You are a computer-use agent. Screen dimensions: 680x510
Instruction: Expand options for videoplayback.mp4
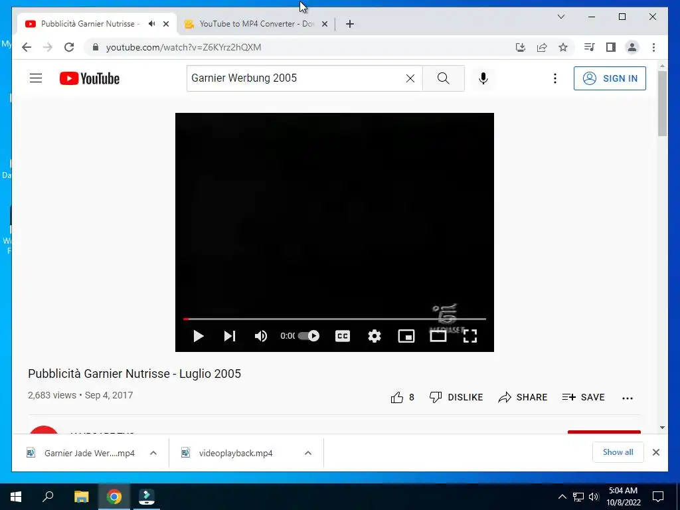pyautogui.click(x=308, y=453)
